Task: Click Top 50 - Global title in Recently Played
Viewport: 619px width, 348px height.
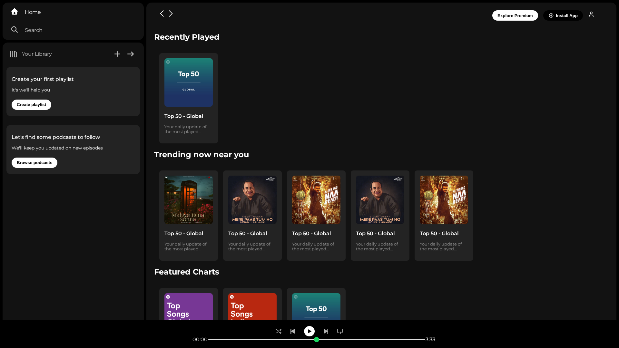Action: [184, 116]
